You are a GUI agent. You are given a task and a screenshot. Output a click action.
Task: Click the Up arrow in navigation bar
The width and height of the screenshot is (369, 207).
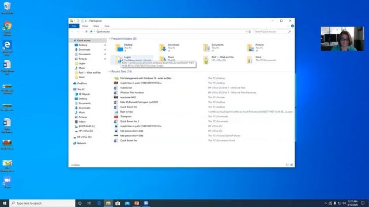[86, 32]
